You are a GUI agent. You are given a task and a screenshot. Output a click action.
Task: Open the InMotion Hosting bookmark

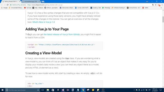coord(118,8)
